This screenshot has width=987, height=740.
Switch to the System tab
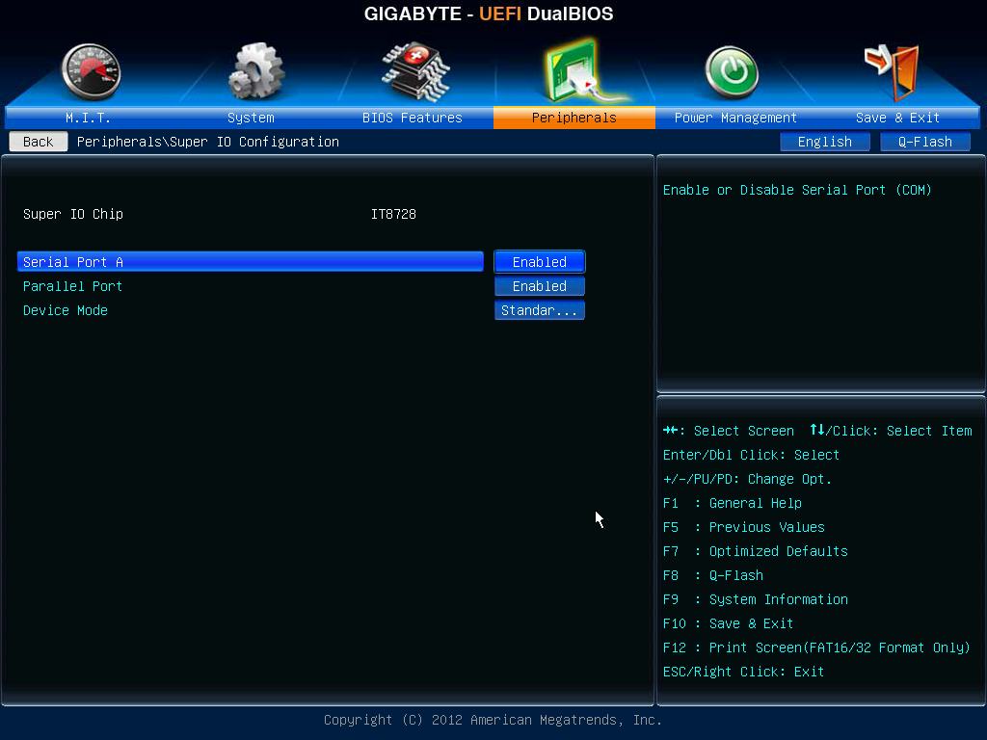[x=251, y=118]
